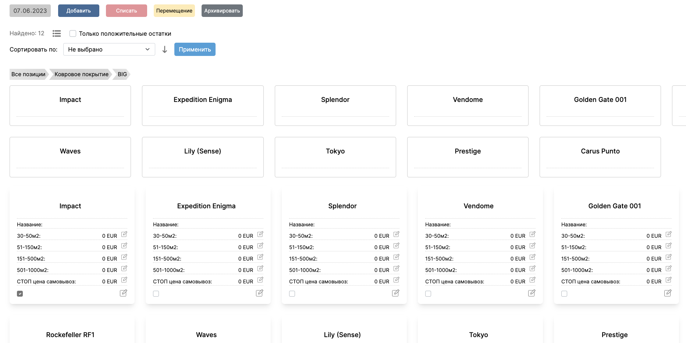The width and height of the screenshot is (686, 343).
Task: Edit the 30-50м2 price for Golden Gate 001
Action: [x=668, y=234]
